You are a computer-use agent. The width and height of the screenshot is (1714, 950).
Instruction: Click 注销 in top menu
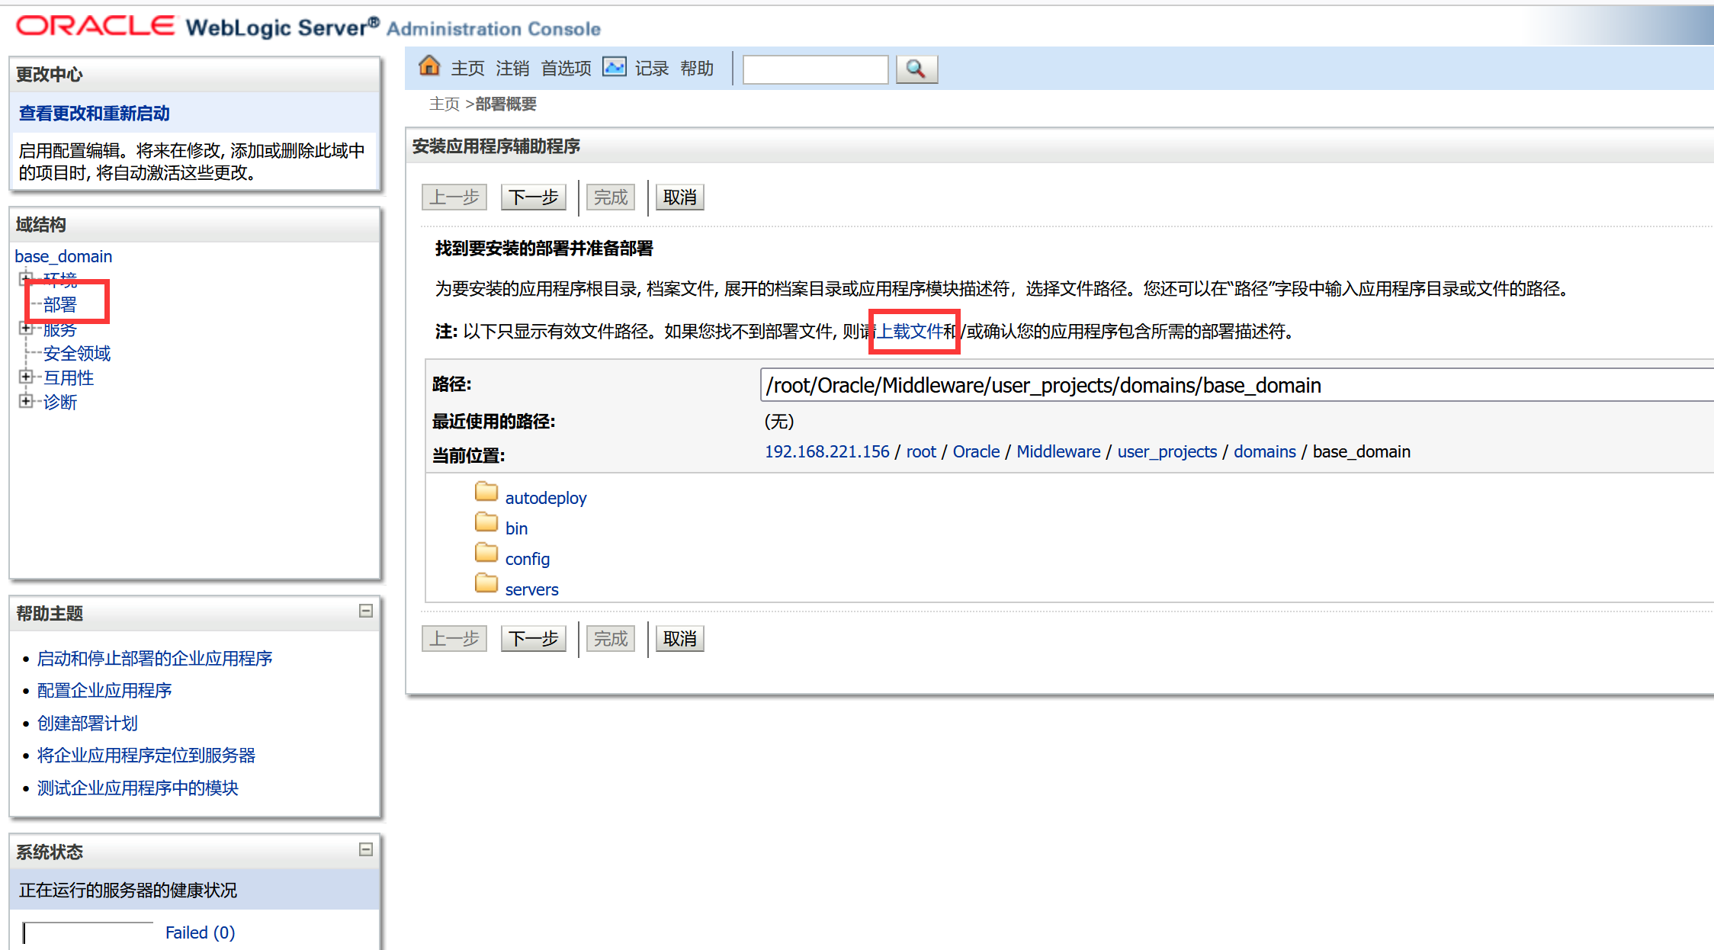(x=512, y=69)
